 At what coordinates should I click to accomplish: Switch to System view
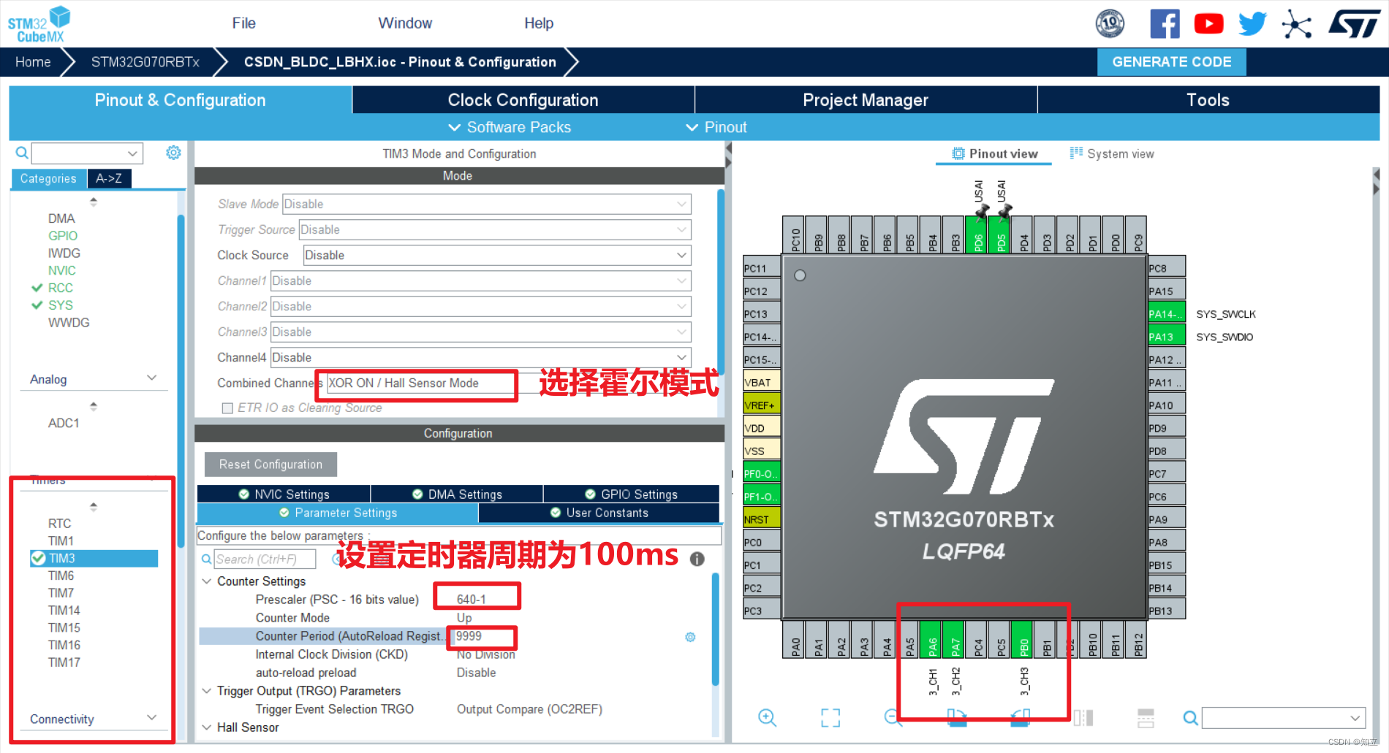pos(1112,153)
